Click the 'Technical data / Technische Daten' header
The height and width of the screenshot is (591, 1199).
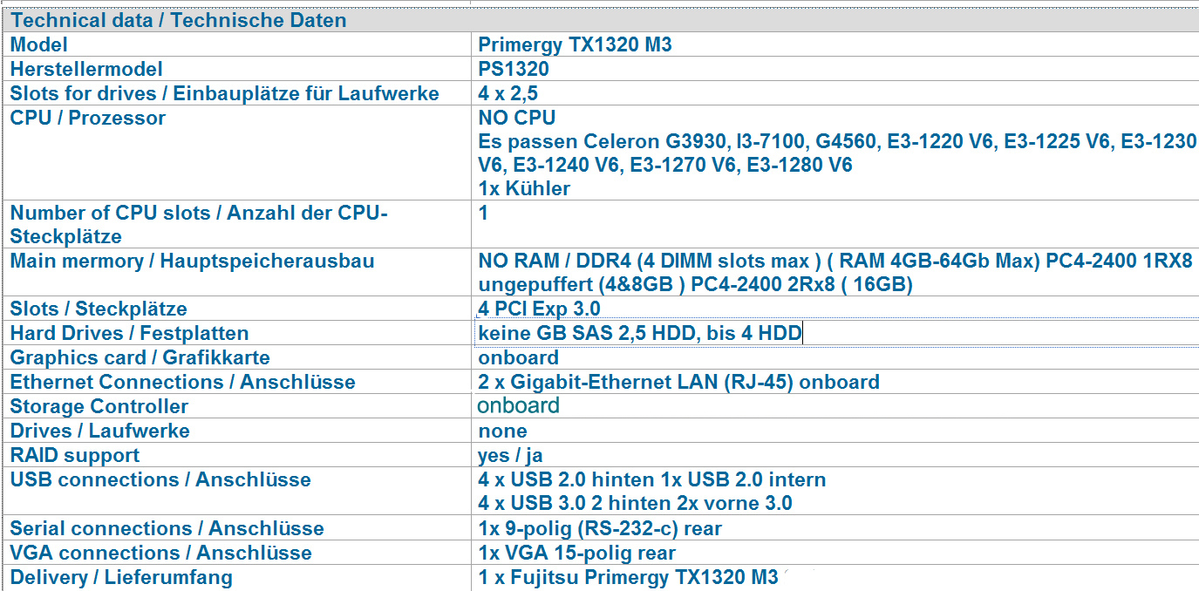178,20
